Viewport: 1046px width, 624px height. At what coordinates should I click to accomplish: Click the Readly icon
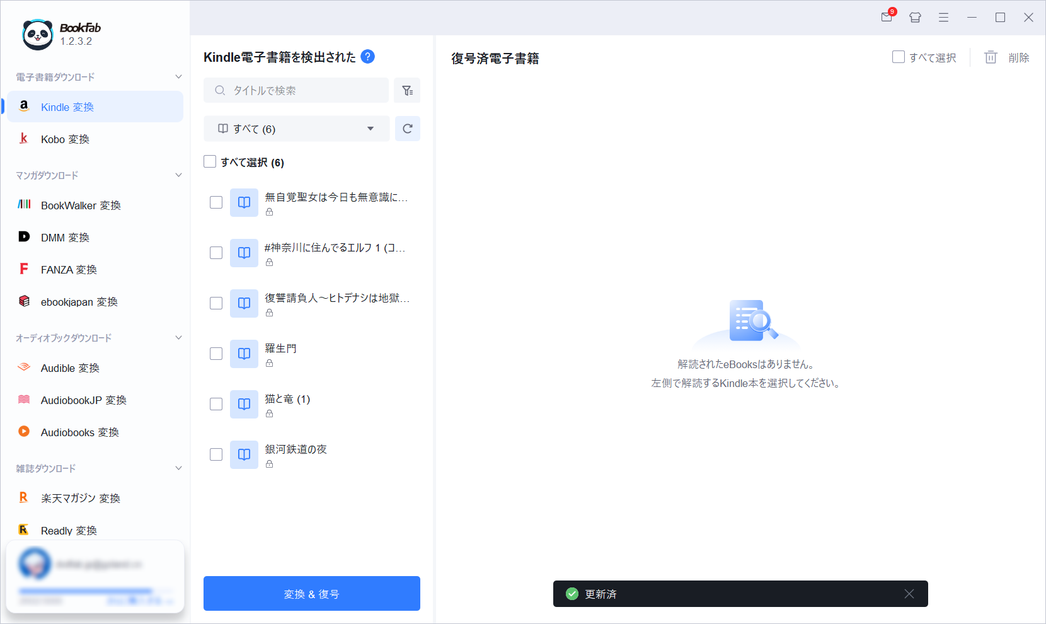coord(24,529)
